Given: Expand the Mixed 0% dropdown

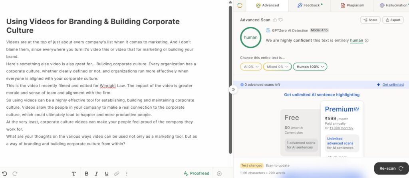Looking at the screenshot, I should [277, 67].
